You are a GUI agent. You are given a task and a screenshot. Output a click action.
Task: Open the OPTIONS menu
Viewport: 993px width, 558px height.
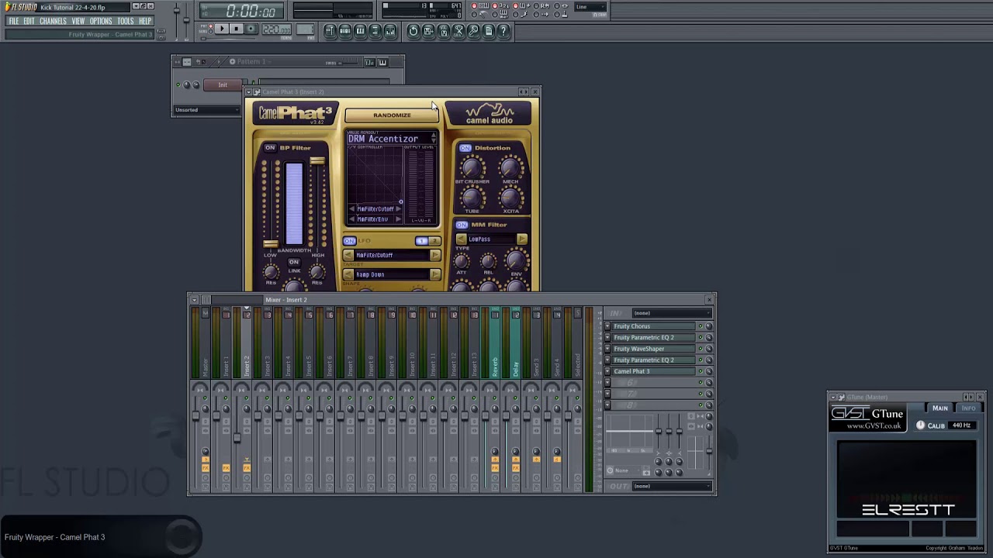(101, 21)
